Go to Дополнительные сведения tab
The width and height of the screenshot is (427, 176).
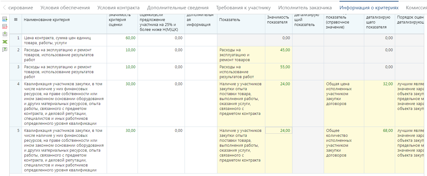pos(178,8)
